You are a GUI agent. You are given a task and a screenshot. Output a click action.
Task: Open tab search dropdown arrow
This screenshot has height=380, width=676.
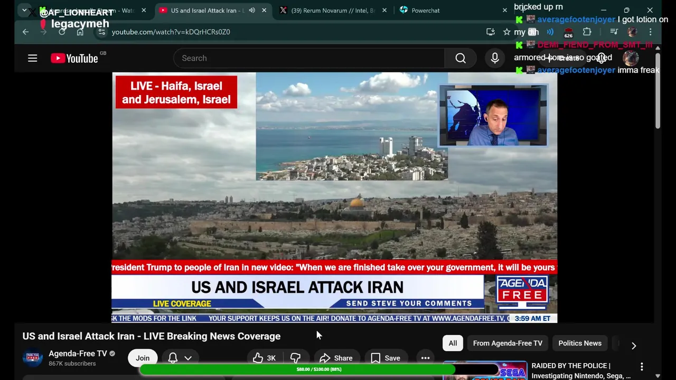pyautogui.click(x=24, y=10)
